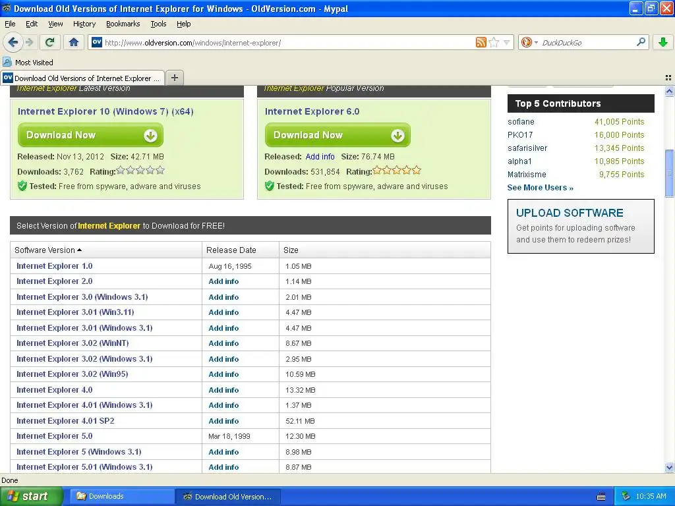This screenshot has width=675, height=506.
Task: Subscribe via the RSS feed icon
Action: tap(481, 42)
